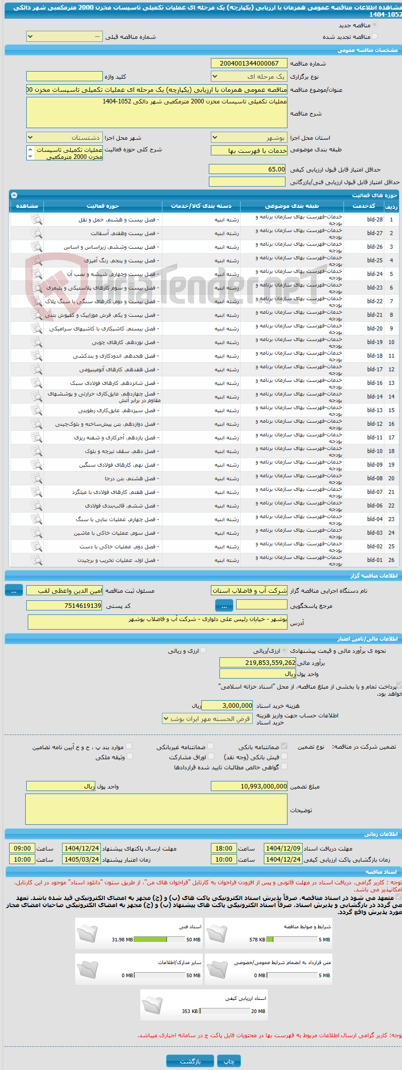402x1070 pixels.
Task: Click the view icon for row bld-21
Action: point(36,315)
